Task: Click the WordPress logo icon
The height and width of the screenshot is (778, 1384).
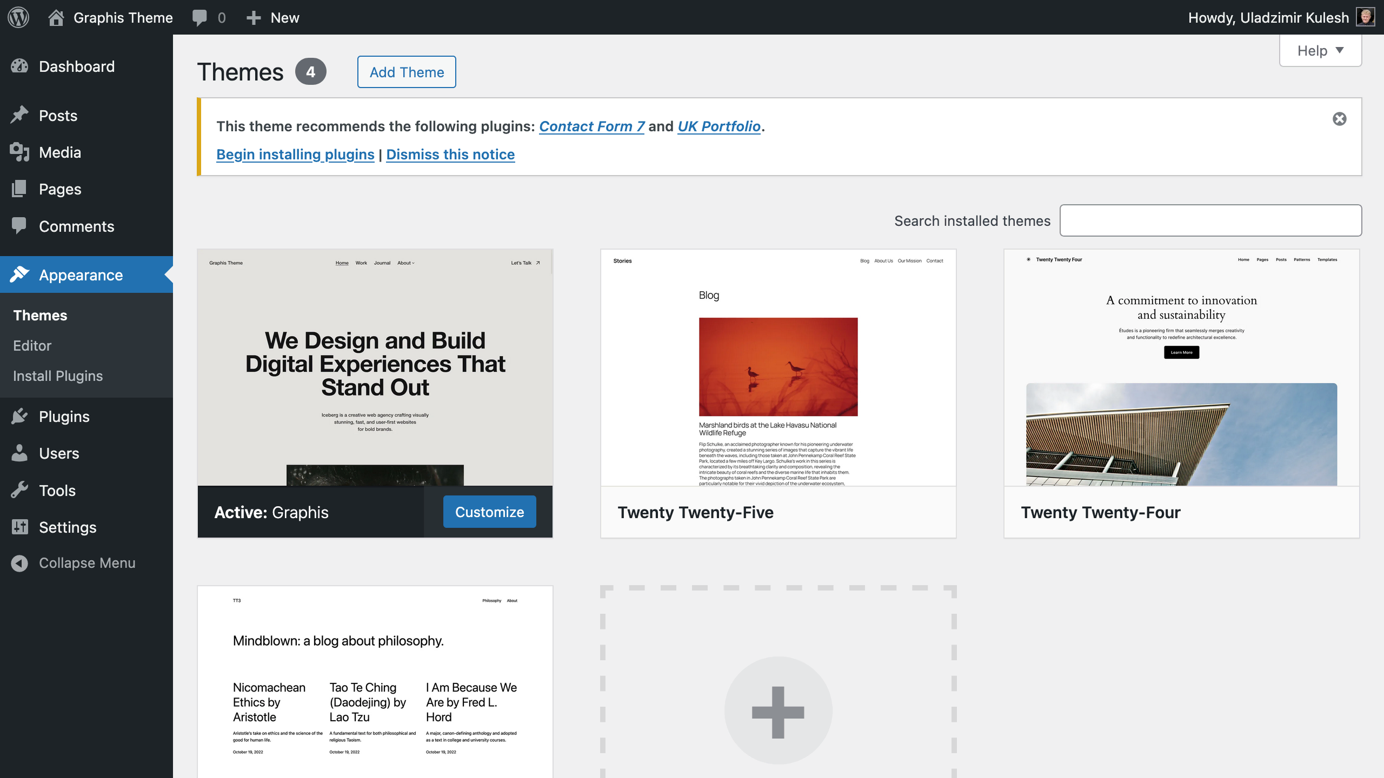Action: (x=18, y=17)
